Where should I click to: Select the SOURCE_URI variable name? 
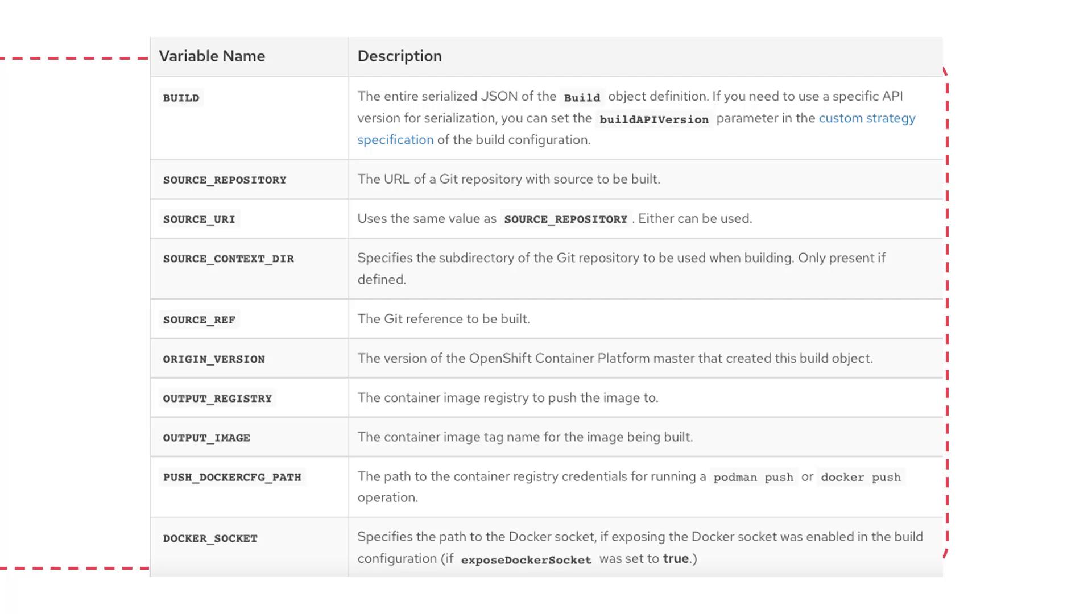click(x=199, y=219)
